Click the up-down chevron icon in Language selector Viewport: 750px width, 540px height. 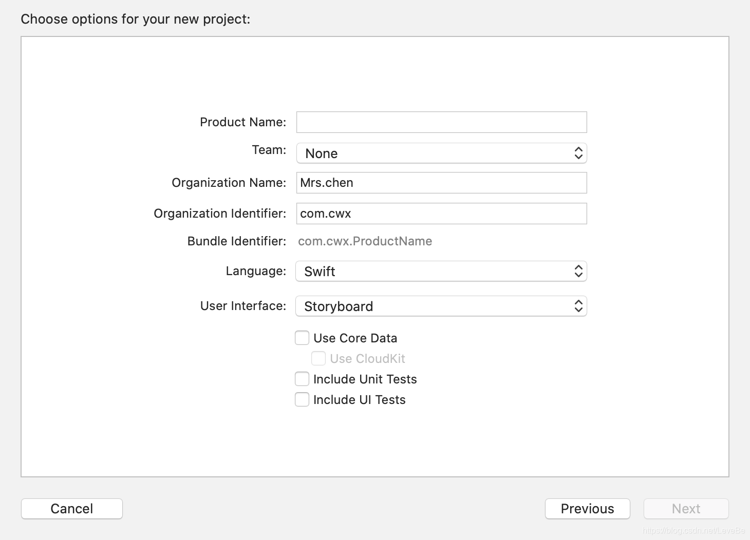point(578,271)
